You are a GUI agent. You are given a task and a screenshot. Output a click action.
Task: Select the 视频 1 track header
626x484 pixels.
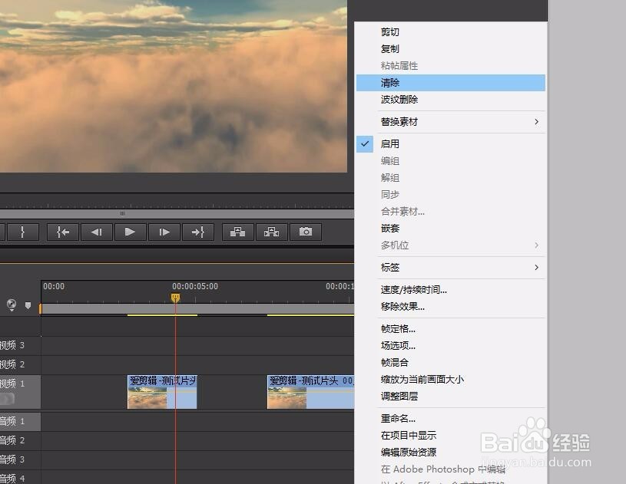tap(20, 392)
